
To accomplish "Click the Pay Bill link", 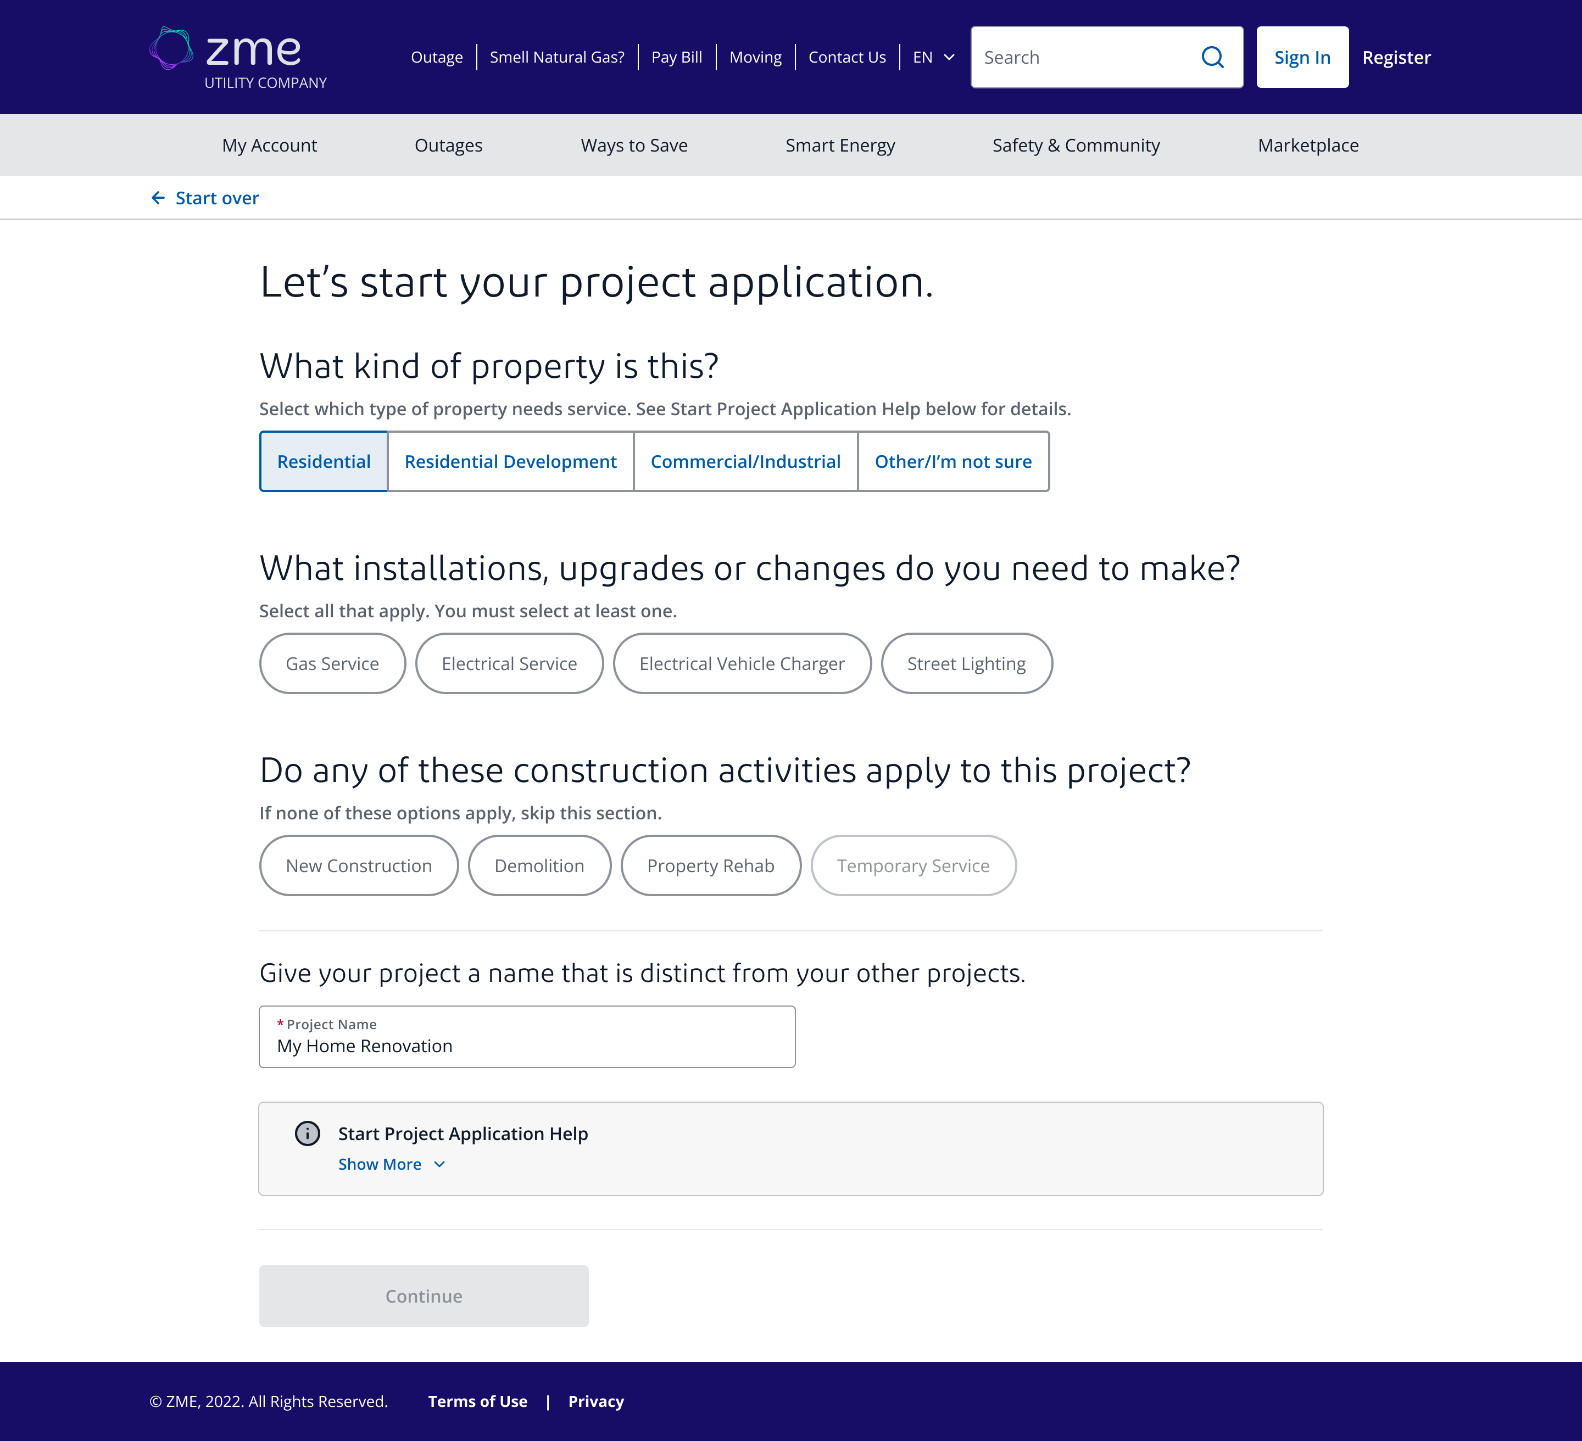I will pos(676,57).
